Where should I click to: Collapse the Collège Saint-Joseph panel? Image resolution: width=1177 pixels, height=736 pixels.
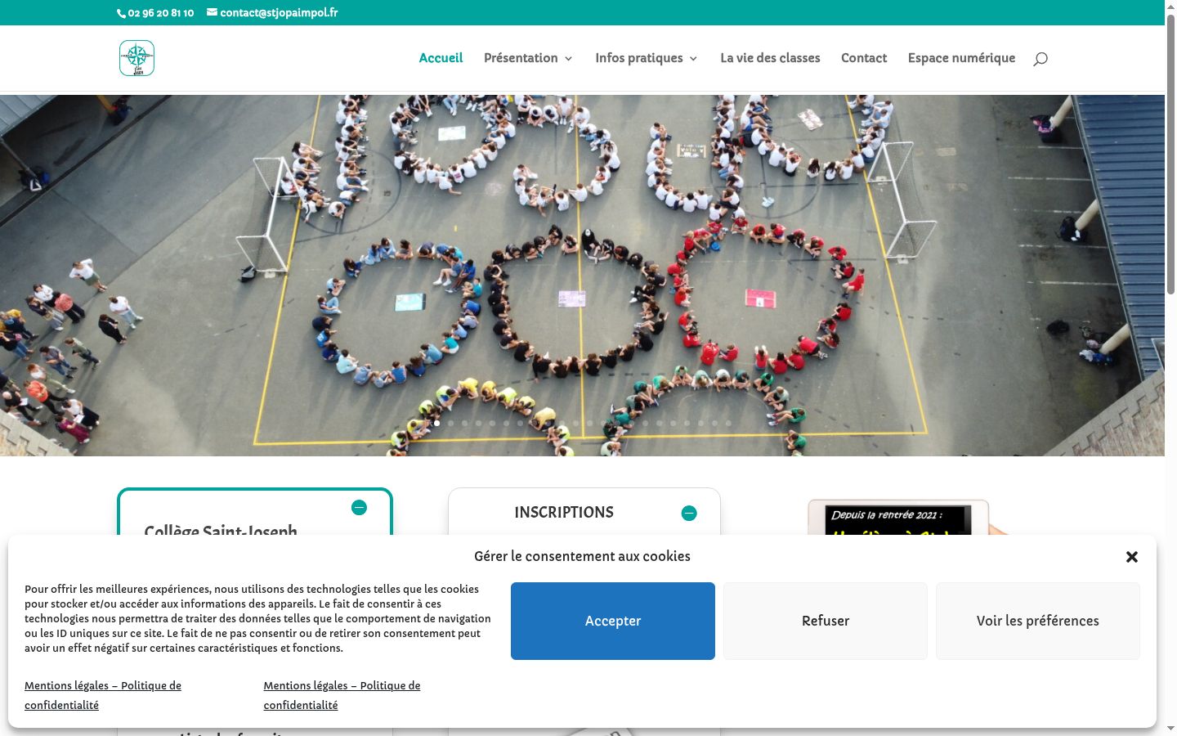359,508
